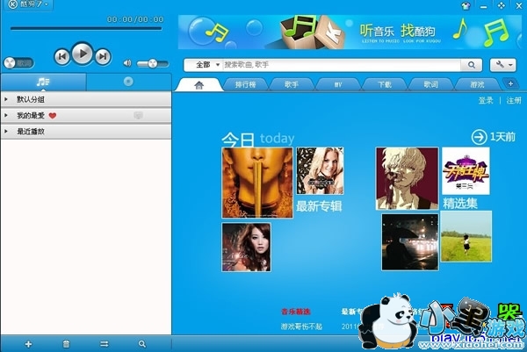Viewport: 527px width, 352px height.
Task: Add a new tab with plus button
Action: coord(510,83)
